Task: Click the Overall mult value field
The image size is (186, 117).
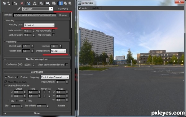Action: pyautogui.click(x=26, y=46)
